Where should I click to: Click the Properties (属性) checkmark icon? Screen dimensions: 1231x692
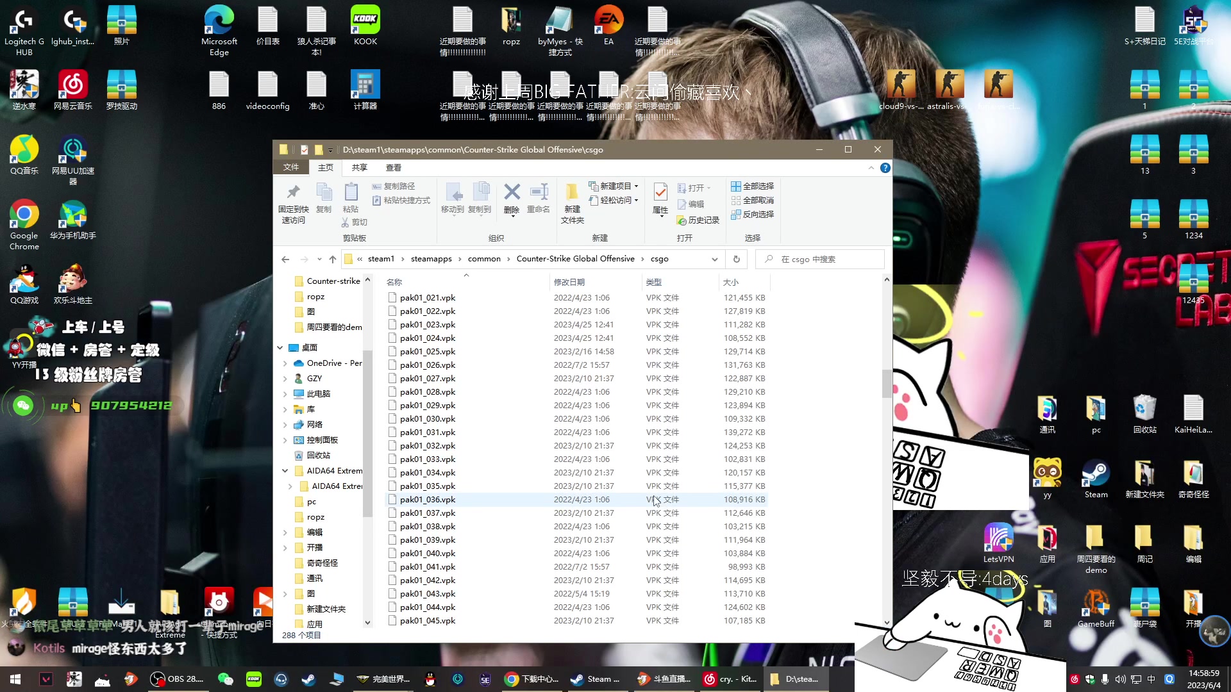[x=660, y=192]
